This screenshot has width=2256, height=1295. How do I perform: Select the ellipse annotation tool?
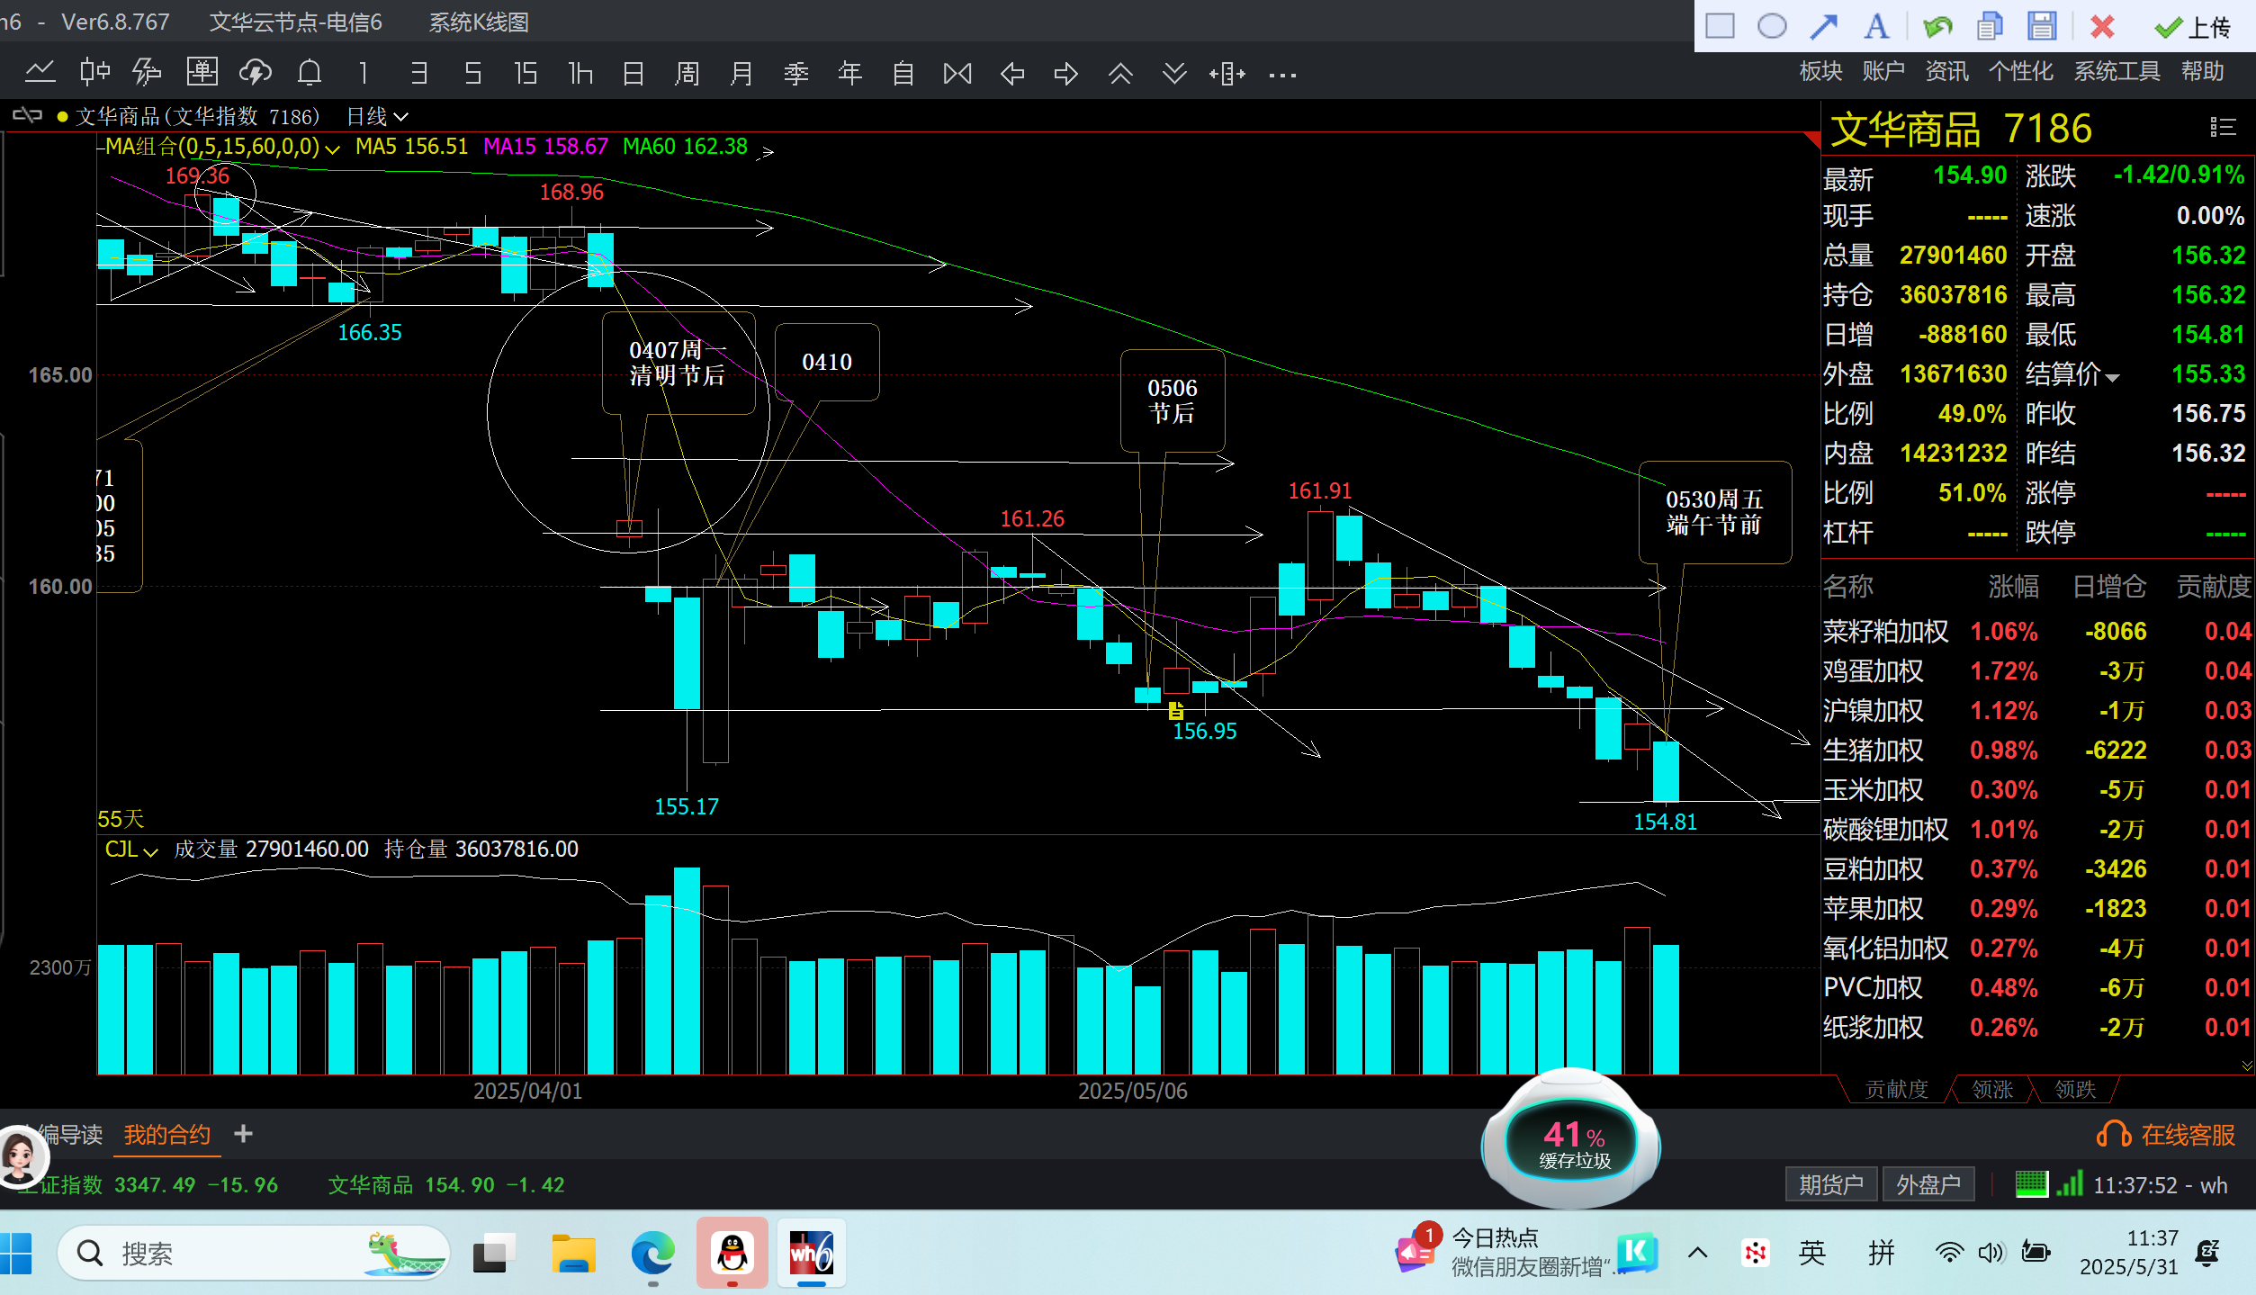[x=1772, y=26]
